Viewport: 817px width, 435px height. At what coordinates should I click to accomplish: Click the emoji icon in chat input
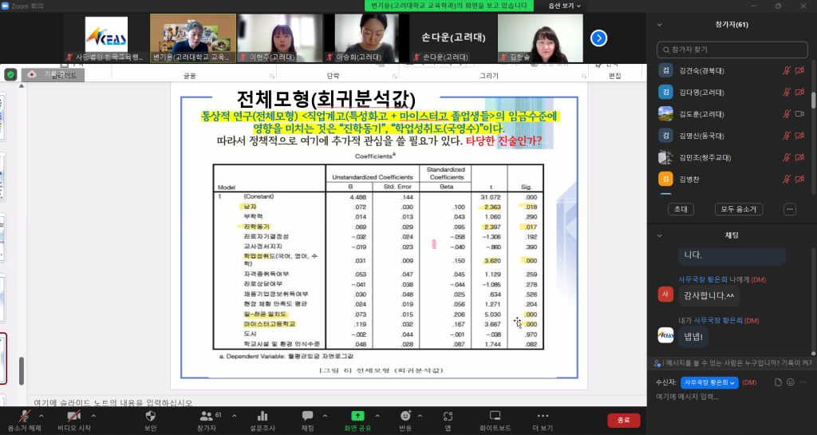[x=789, y=382]
